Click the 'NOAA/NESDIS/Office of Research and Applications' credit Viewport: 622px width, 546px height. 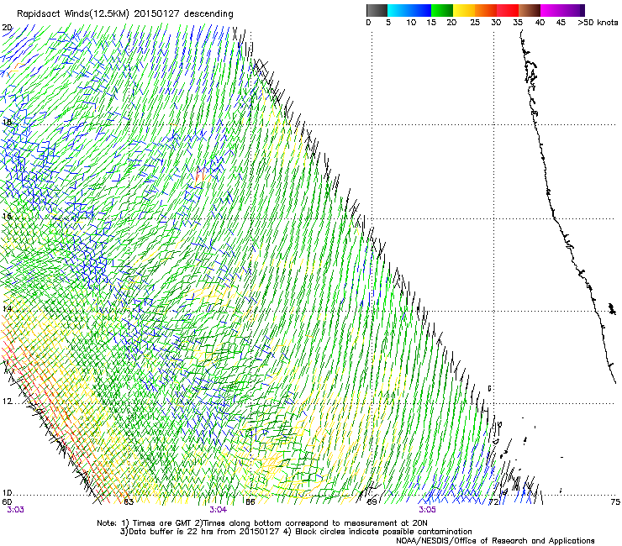pos(495,541)
